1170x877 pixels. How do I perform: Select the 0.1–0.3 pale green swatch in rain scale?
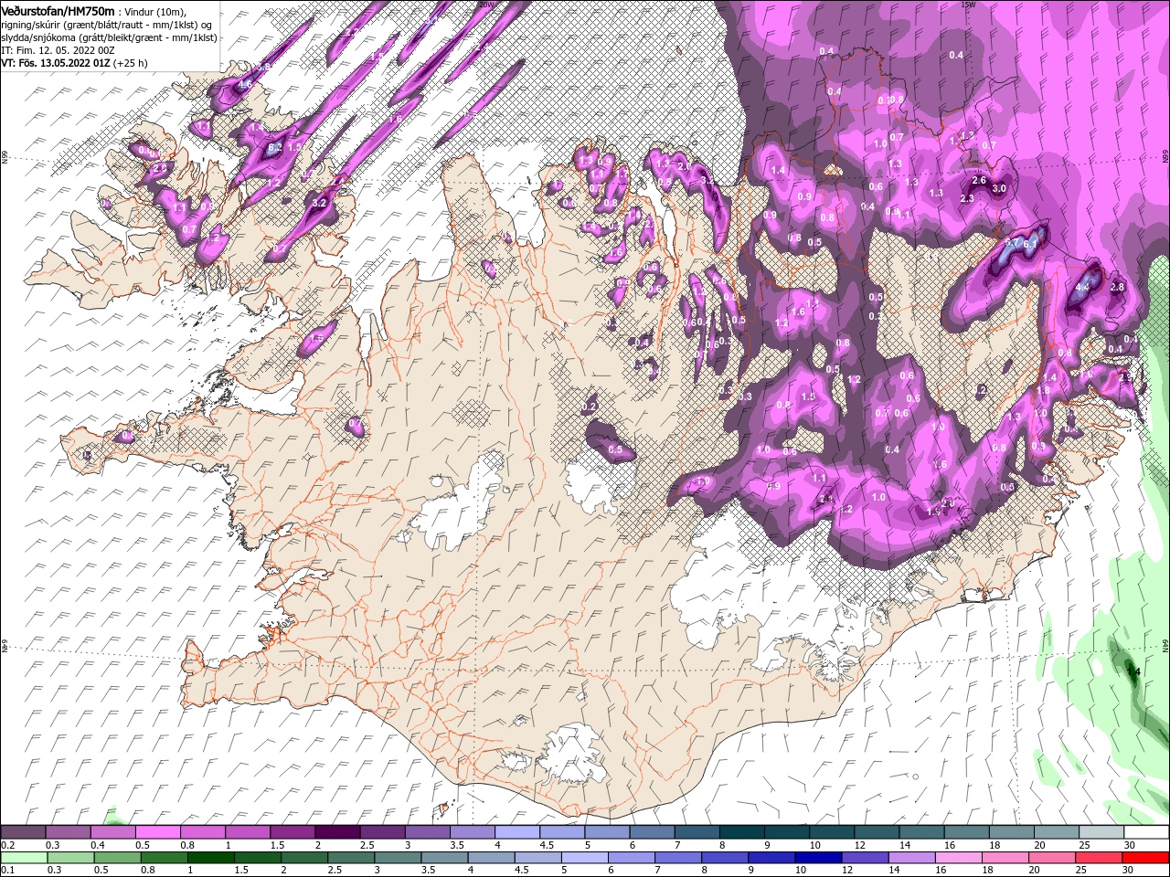[24, 858]
